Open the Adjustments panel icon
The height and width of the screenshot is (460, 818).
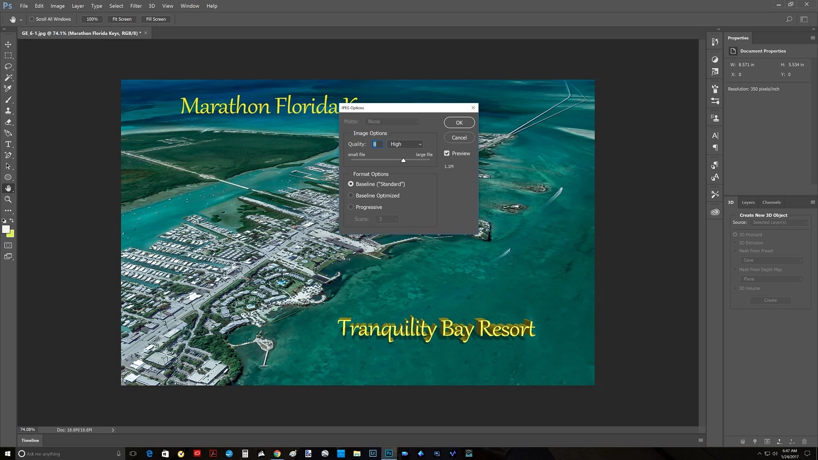715,59
